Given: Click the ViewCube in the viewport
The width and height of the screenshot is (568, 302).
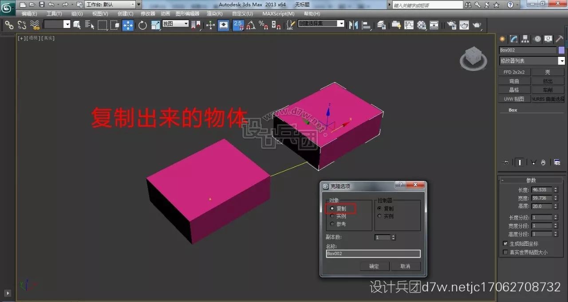Looking at the screenshot, I should click(x=473, y=58).
